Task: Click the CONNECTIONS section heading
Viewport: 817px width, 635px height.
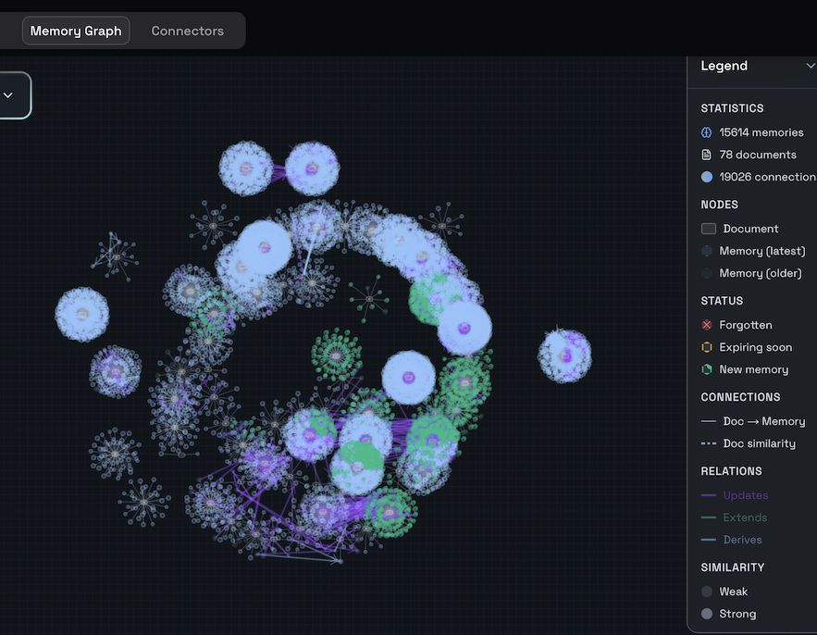Action: coord(740,397)
